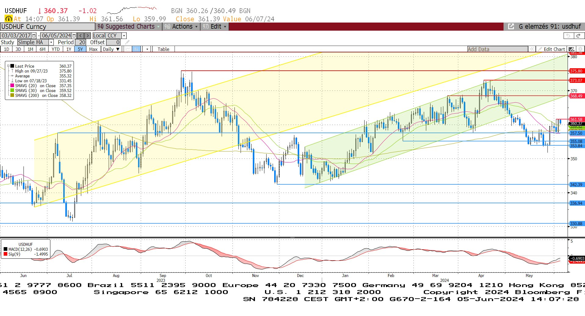The width and height of the screenshot is (585, 316).
Task: Open the Suggested Charts dropdown
Action: [x=129, y=27]
